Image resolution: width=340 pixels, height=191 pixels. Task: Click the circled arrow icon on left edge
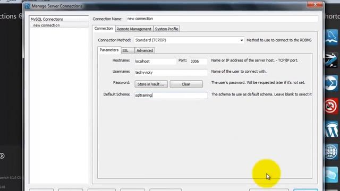click(2, 155)
